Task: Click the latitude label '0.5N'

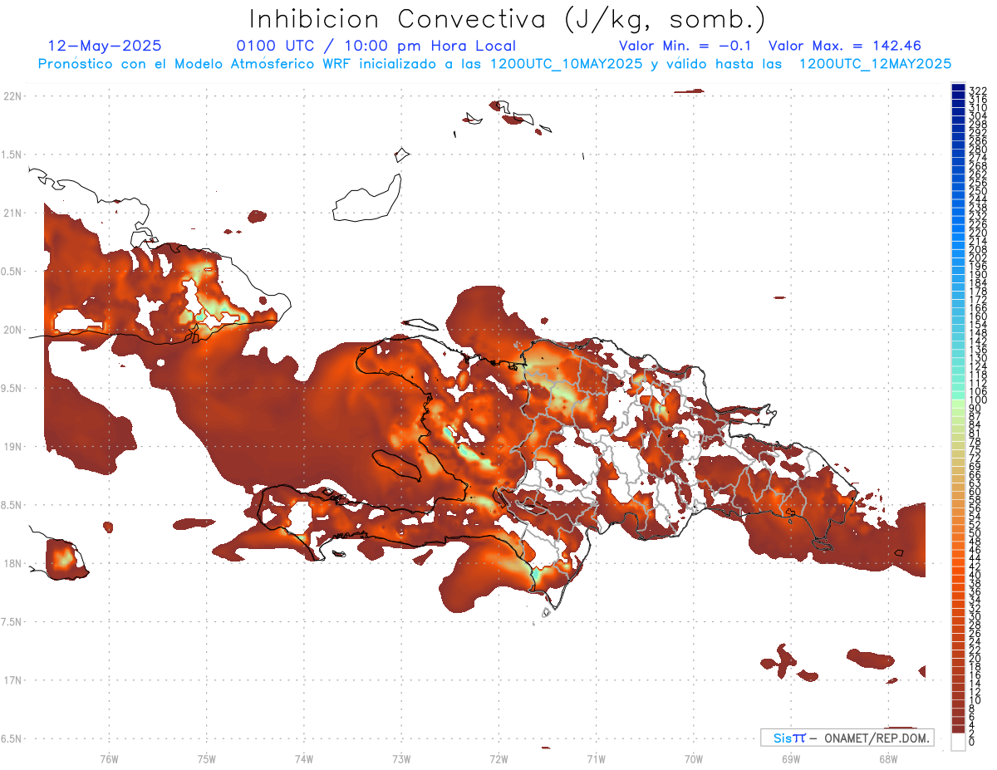Action: click(12, 271)
